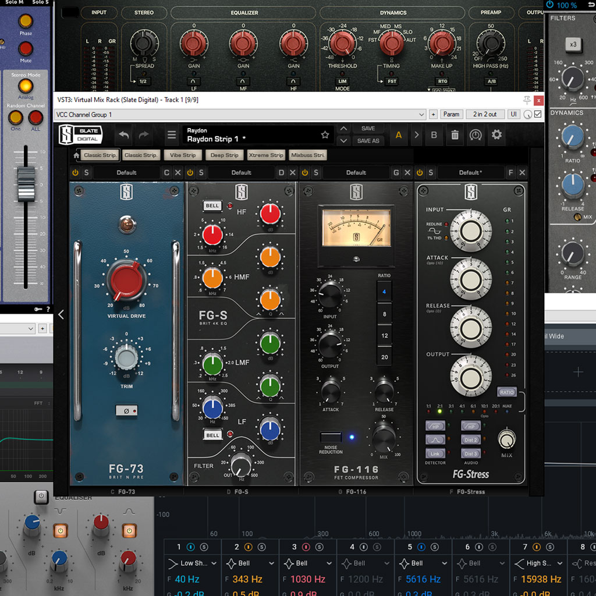Collapse the rack side panel arrow
The height and width of the screenshot is (596, 596).
(61, 314)
